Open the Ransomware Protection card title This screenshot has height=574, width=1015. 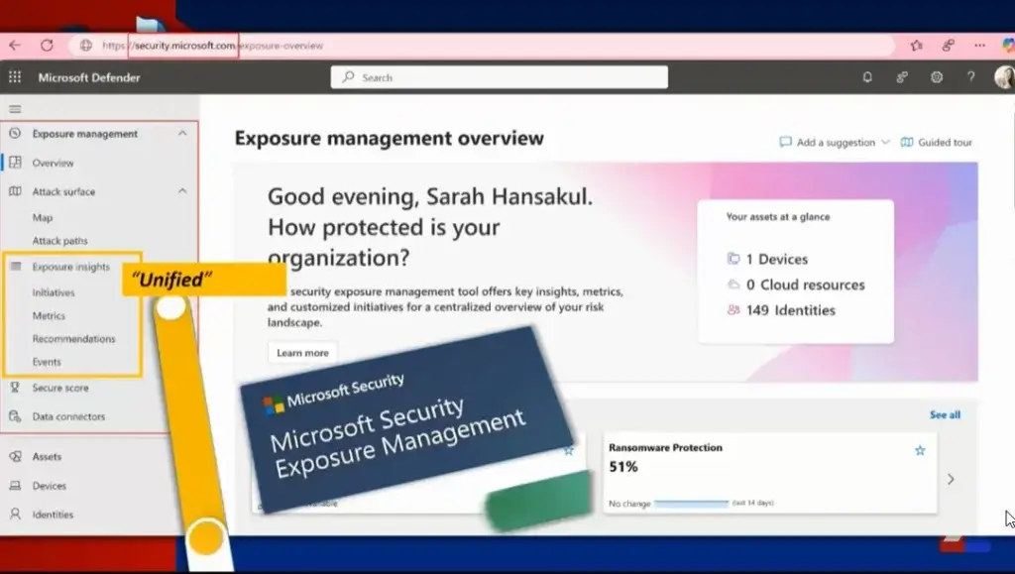[x=665, y=447]
